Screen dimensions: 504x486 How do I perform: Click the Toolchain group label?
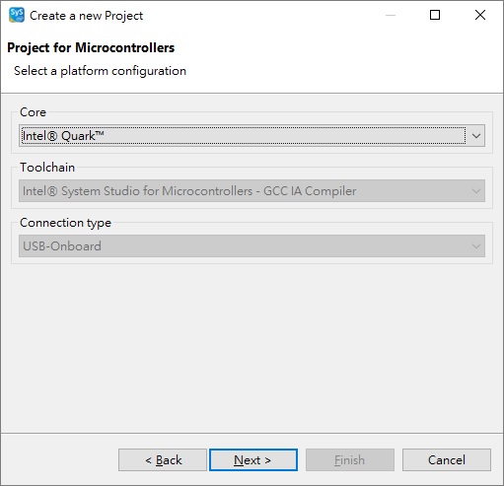coord(47,168)
